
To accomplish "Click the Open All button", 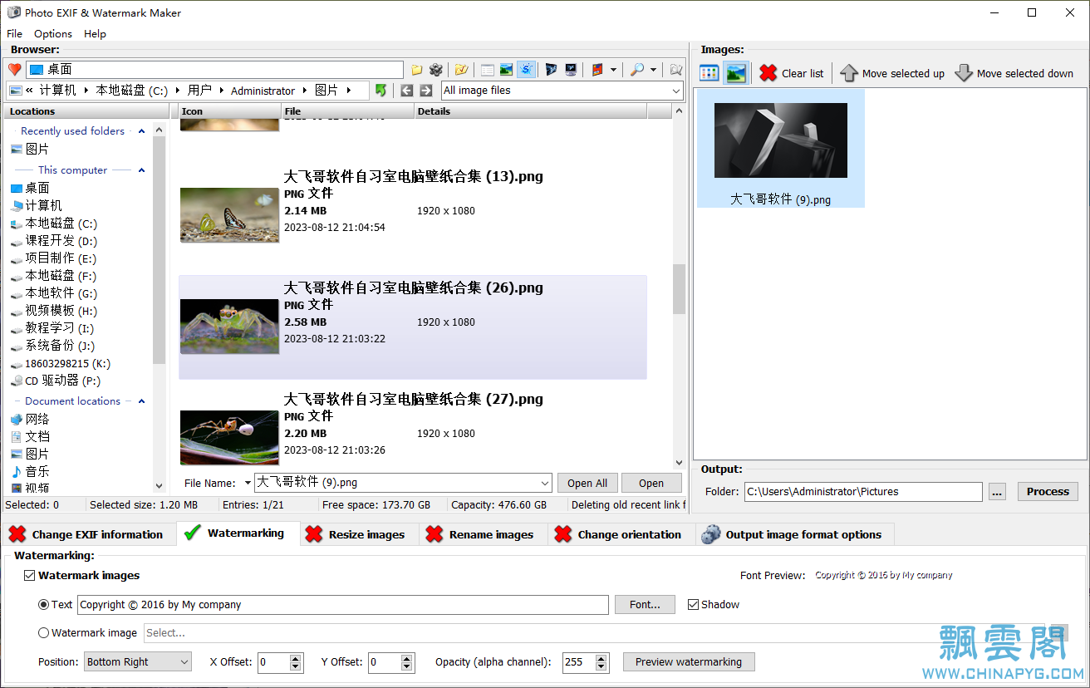I will point(587,483).
